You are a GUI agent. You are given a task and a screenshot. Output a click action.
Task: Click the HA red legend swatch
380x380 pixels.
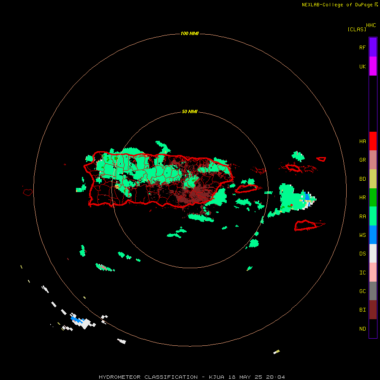pyautogui.click(x=373, y=141)
